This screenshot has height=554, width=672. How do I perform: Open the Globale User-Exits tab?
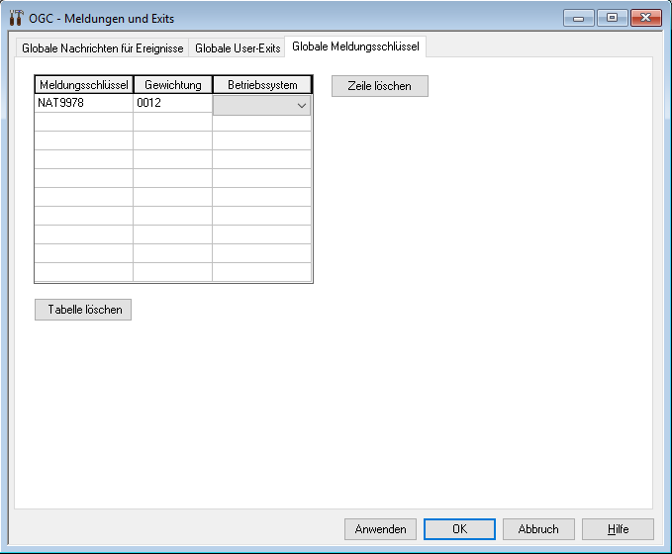238,48
